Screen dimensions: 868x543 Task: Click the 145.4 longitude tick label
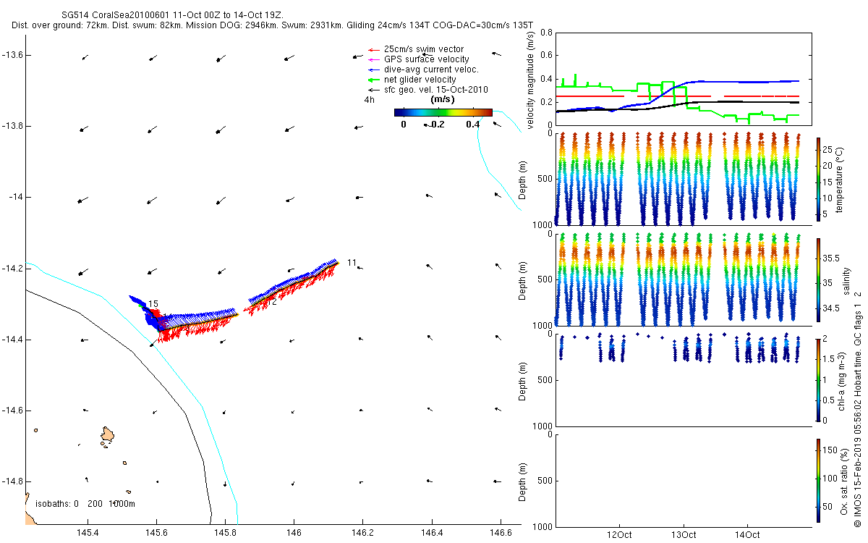coord(88,532)
